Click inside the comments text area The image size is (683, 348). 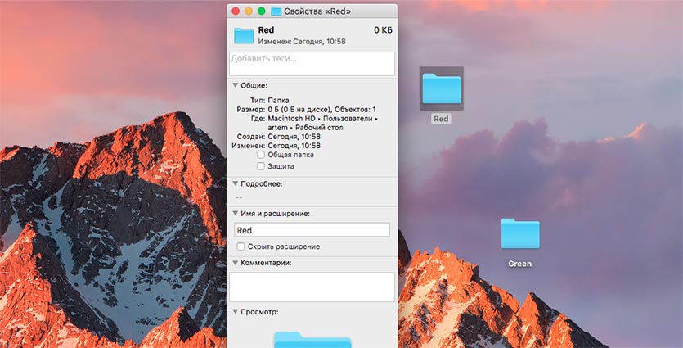click(312, 287)
